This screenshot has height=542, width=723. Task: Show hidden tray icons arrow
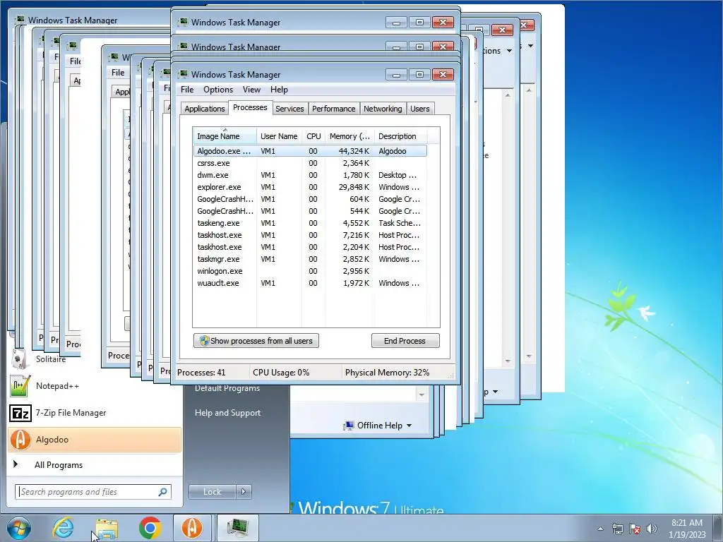pyautogui.click(x=600, y=529)
